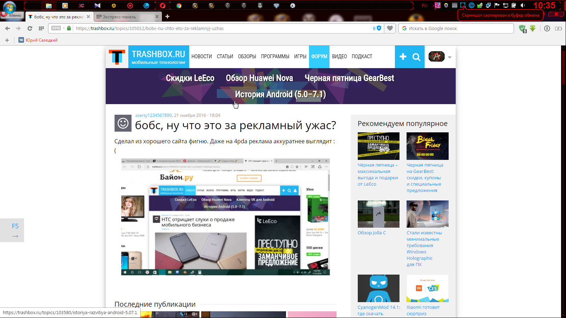Image resolution: width=566 pixels, height=318 pixels.
Task: Switch to the Opera taskbar icon
Action: 163,6
